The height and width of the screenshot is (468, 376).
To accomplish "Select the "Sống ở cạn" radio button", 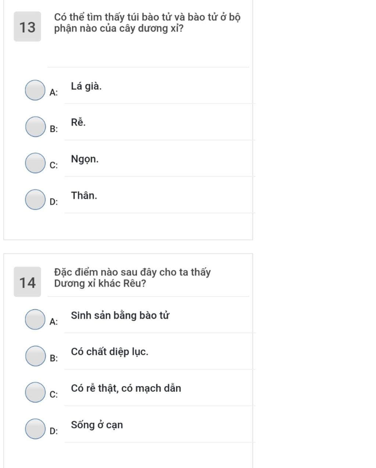I will [35, 428].
